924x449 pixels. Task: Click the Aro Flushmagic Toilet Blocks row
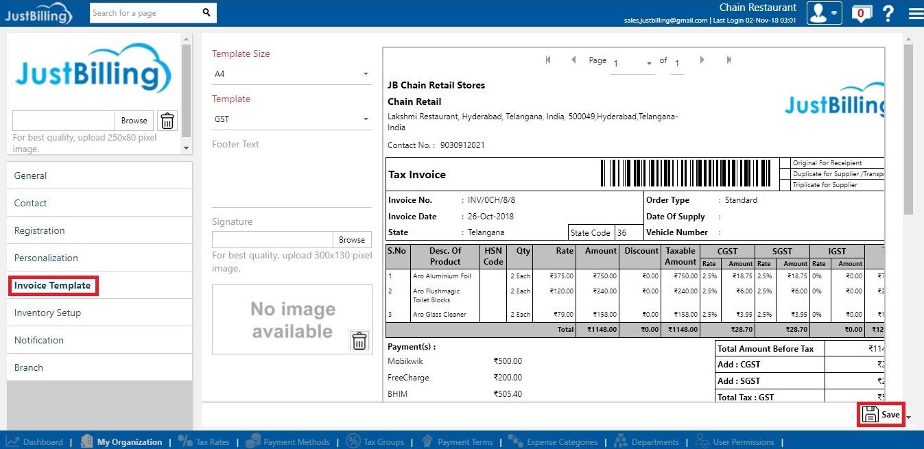635,295
